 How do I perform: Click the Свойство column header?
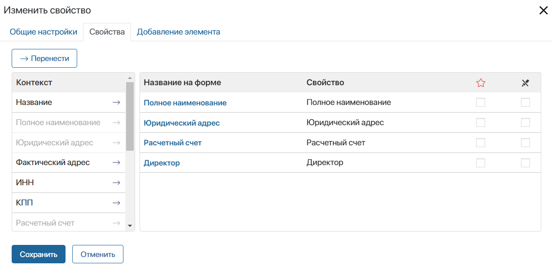325,83
